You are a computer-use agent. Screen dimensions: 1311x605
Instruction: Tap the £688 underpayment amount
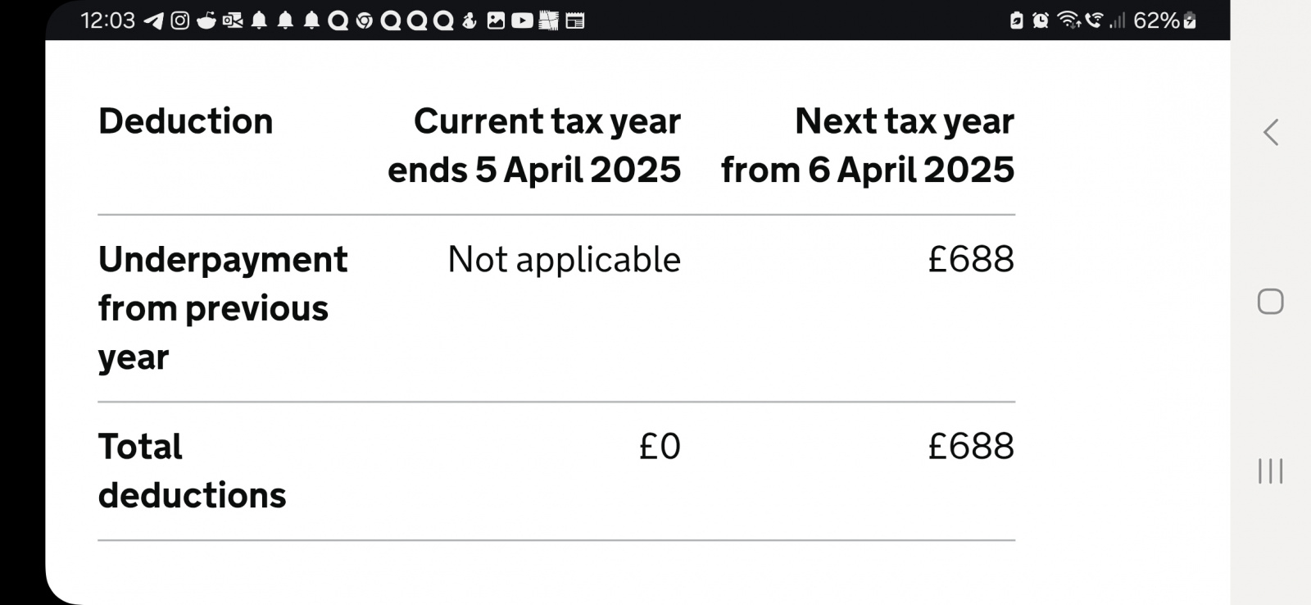point(971,259)
